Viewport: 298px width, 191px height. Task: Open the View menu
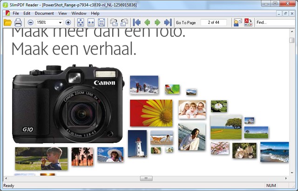coord(62,13)
